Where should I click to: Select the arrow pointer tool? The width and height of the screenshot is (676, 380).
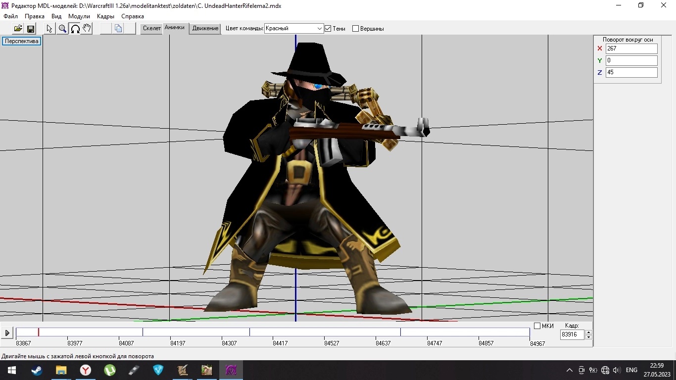coord(49,29)
